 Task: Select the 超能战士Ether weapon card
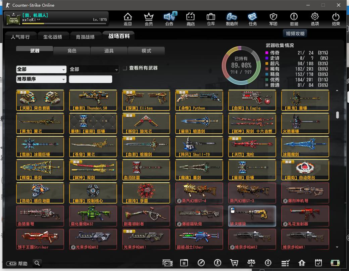pyautogui.click(x=199, y=239)
